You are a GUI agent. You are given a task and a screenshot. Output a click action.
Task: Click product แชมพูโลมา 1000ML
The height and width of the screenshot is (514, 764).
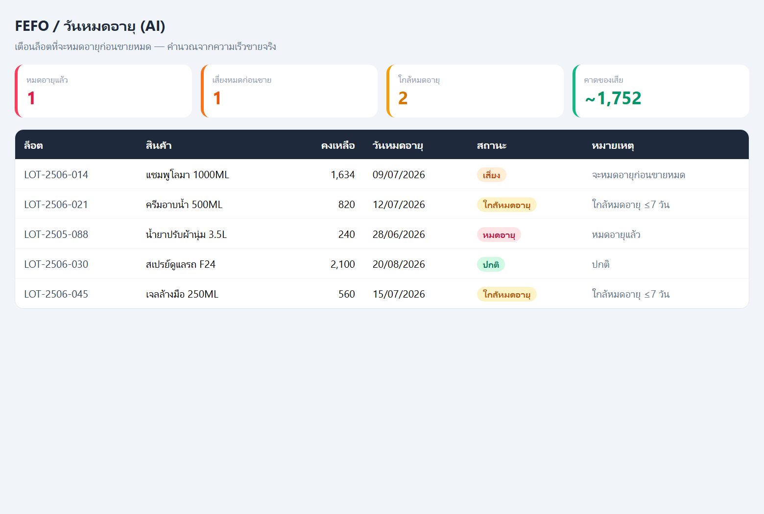(188, 175)
